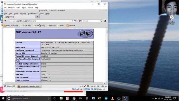Click the Cortana microphone icon

49,98
